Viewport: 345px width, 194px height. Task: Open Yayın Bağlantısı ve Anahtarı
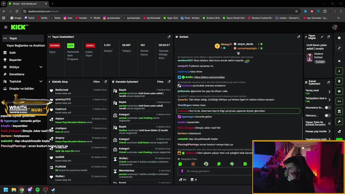click(x=26, y=46)
